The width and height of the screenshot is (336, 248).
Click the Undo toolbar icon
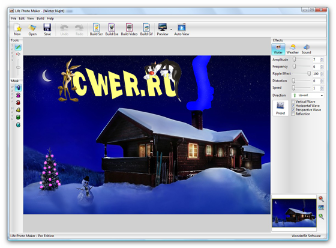(64, 29)
